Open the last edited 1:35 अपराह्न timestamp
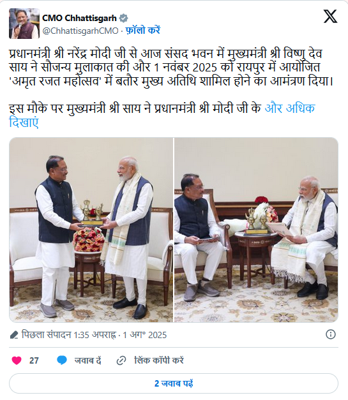Screen dimensions: 348x400 [69, 335]
